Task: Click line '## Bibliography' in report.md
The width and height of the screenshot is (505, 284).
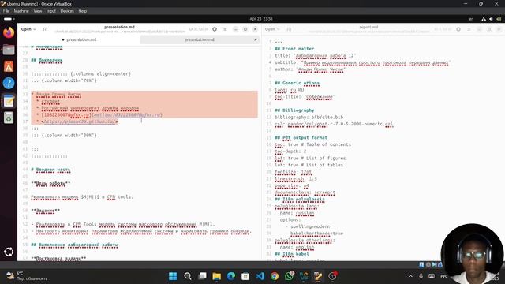Action: coord(294,110)
